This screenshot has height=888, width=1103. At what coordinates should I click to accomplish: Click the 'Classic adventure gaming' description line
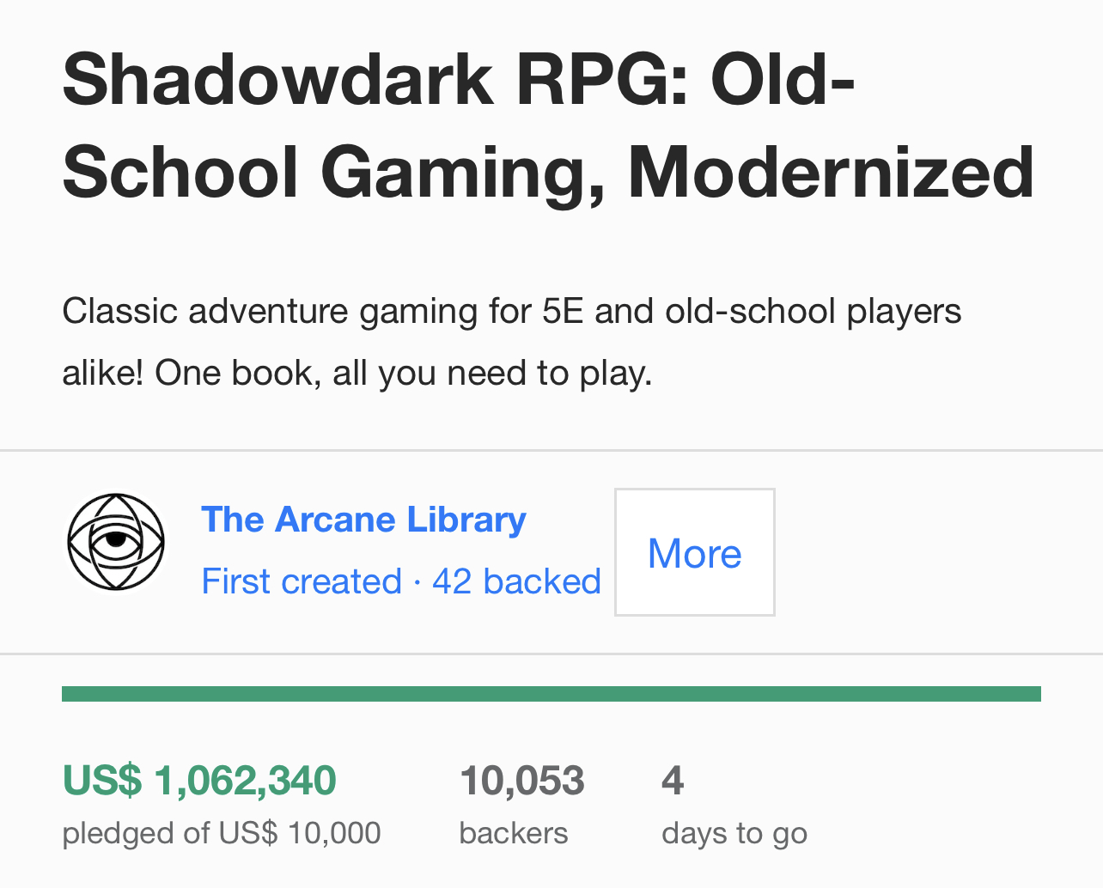click(x=511, y=311)
